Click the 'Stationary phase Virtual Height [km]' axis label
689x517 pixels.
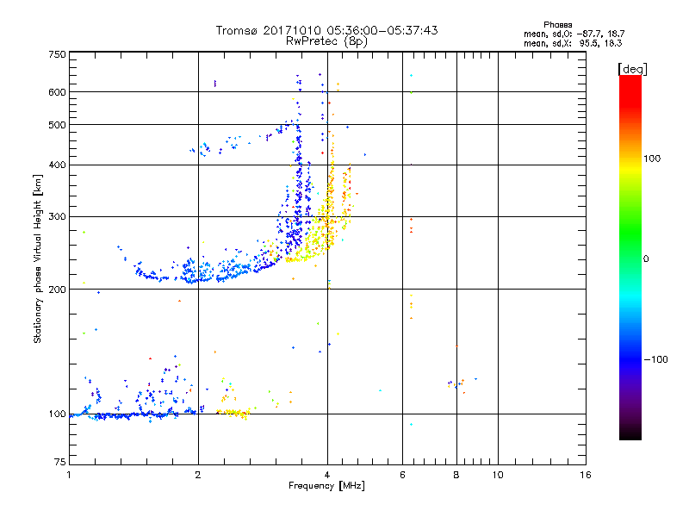point(38,258)
